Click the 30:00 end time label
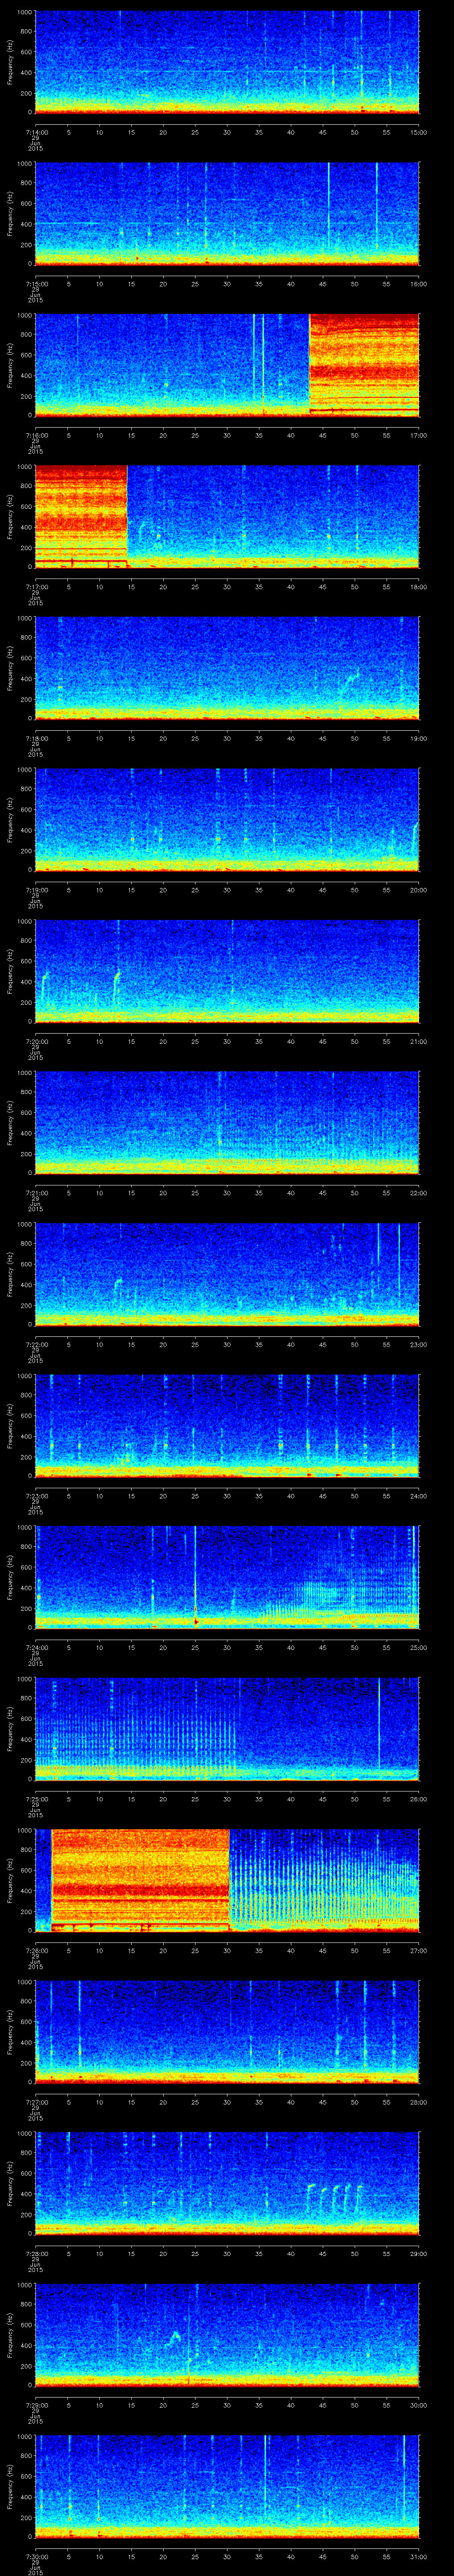This screenshot has width=454, height=2576. click(418, 2406)
